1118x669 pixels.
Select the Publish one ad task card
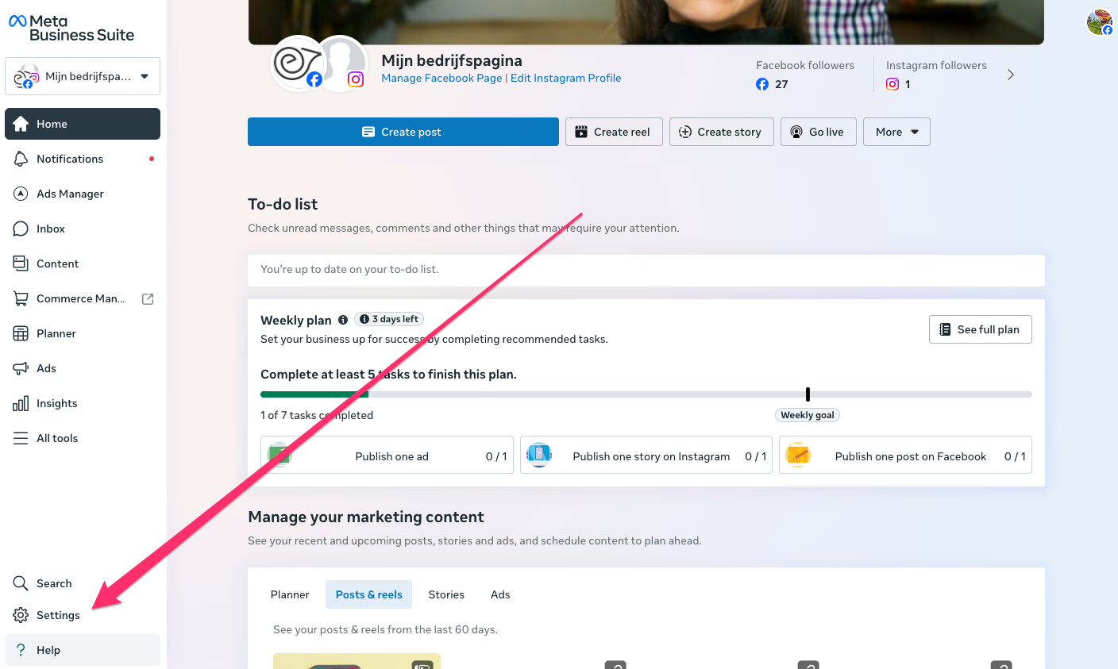point(387,455)
